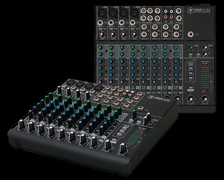Screen dimensions: 224x180
Task: Mute channel 9-10 on the top-view mixer
Action: point(170,88)
